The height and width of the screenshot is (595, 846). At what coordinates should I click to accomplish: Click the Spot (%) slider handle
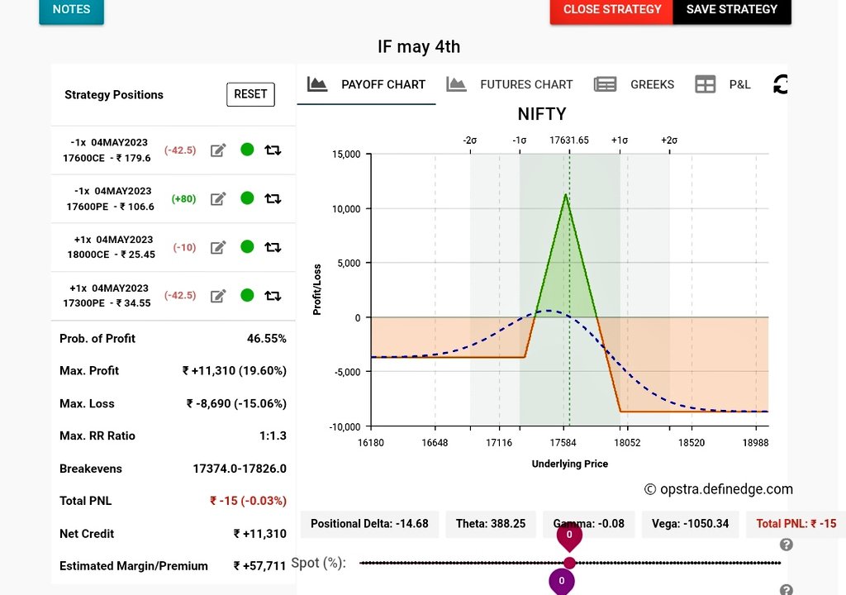click(x=569, y=563)
